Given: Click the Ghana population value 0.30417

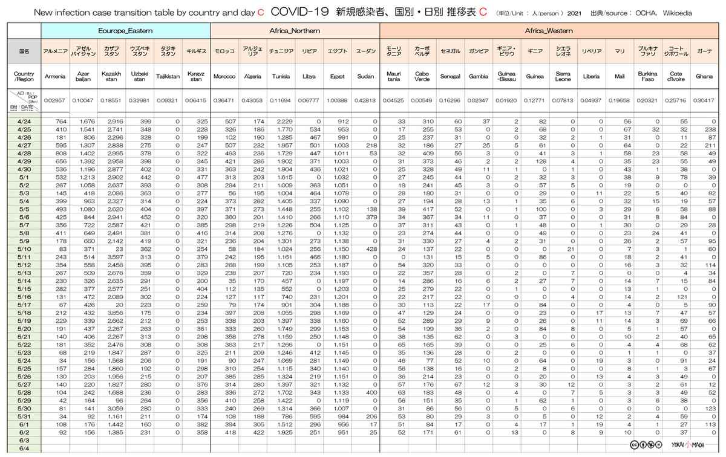Looking at the screenshot, I should (x=704, y=100).
